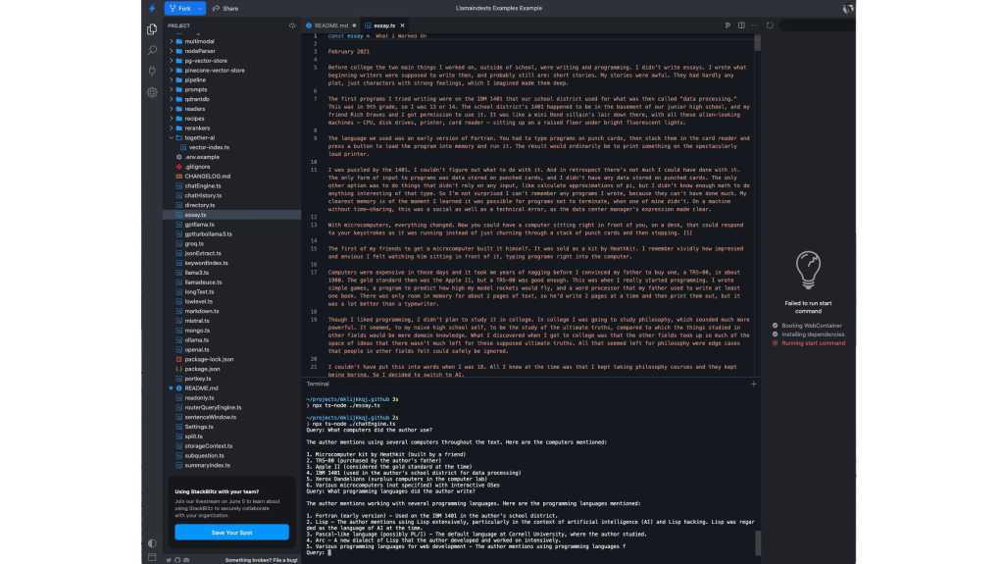1004x564 pixels.
Task: Click the reload preview icon
Action: [x=771, y=25]
